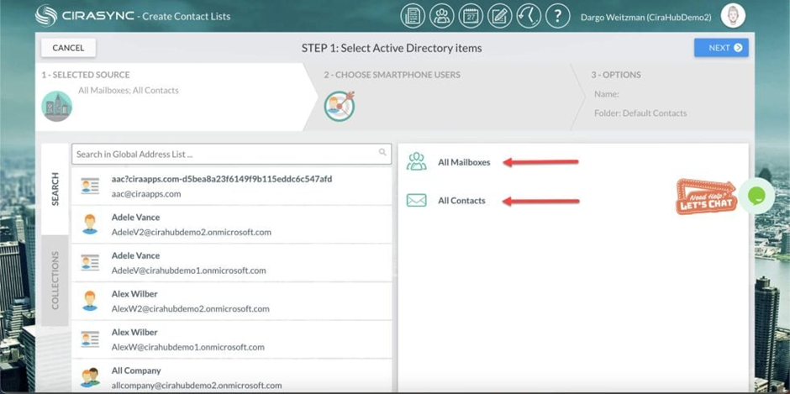This screenshot has height=394, width=790.
Task: Select Alex Wilber AlexW@cirahubdemo1 entry
Action: [x=231, y=339]
